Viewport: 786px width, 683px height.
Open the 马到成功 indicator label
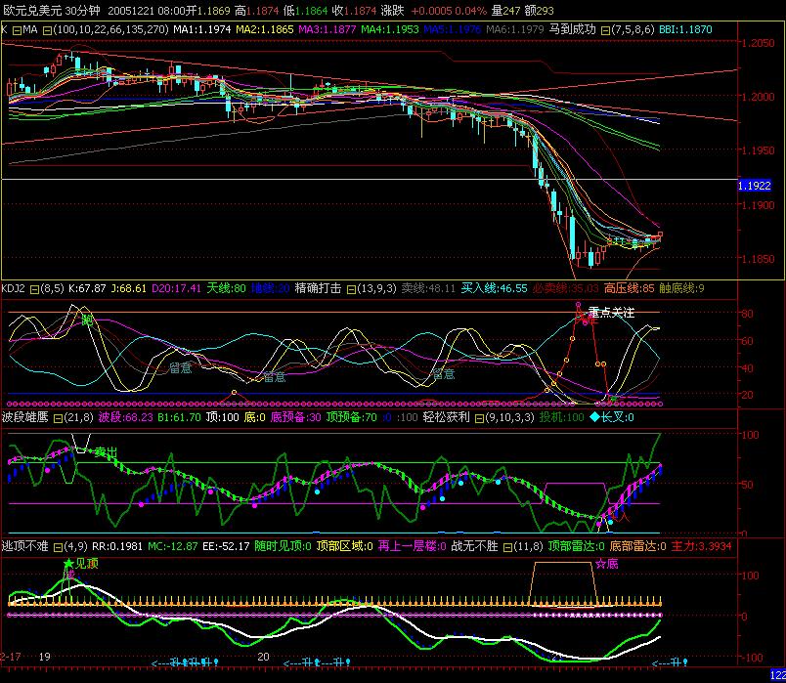573,29
